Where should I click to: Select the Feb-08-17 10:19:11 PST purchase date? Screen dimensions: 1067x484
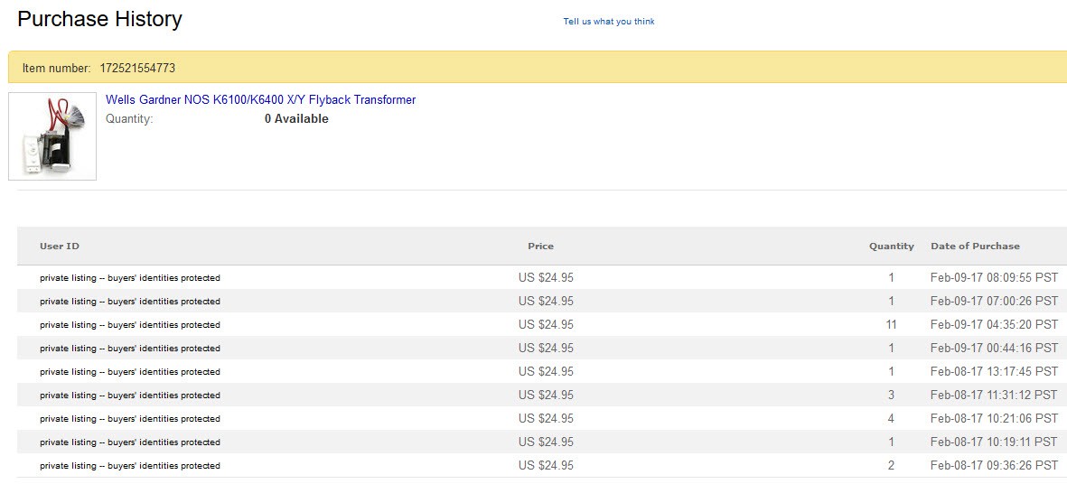coord(994,442)
